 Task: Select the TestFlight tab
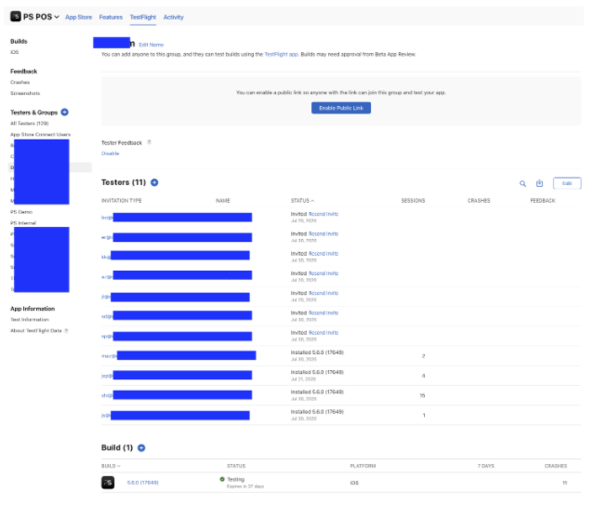143,17
